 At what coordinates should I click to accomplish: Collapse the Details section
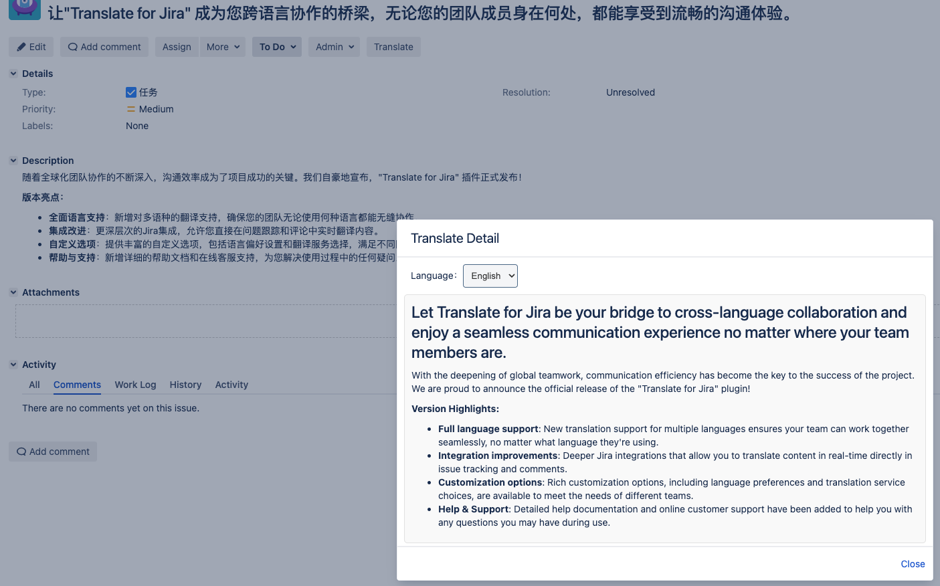click(13, 74)
